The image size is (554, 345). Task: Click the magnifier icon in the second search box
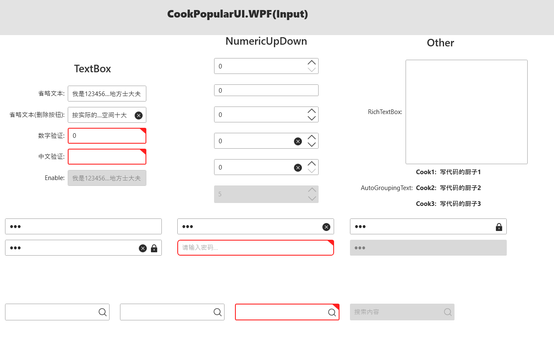(x=217, y=312)
